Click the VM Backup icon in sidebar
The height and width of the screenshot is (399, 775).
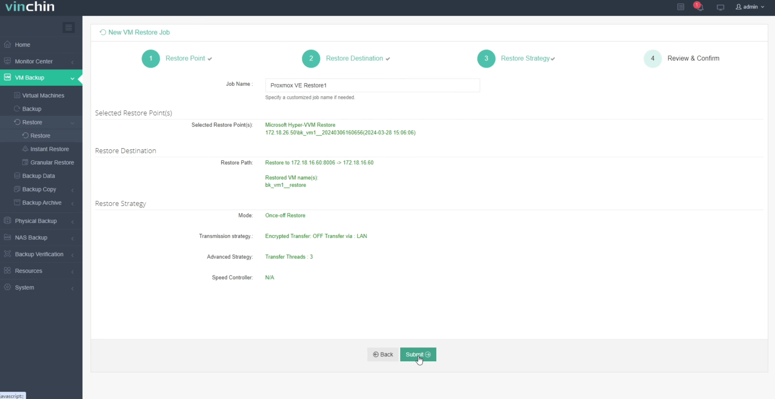(7, 77)
